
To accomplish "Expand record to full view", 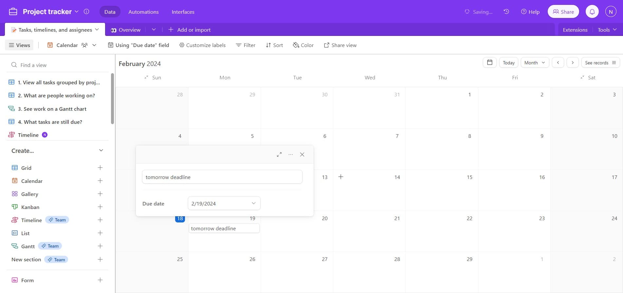I will (x=279, y=155).
